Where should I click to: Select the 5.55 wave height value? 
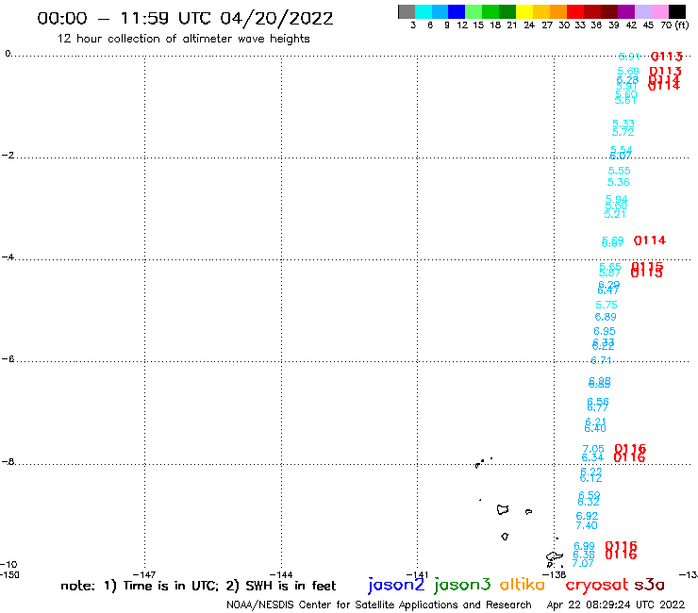[619, 171]
